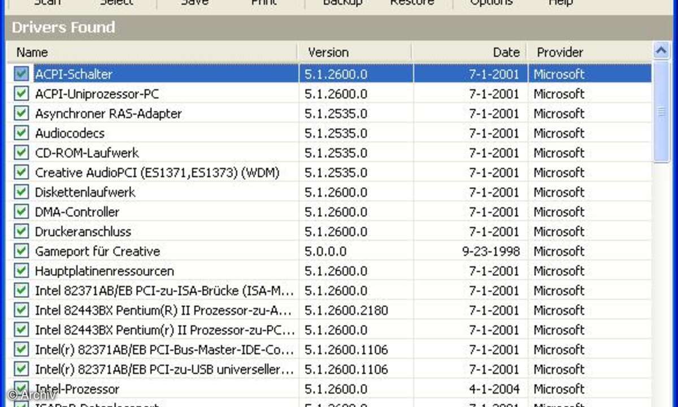Select Creative AudioPCI (ES1371,ES1373) (WDM) name
Image resolution: width=678 pixels, height=407 pixels.
point(158,172)
